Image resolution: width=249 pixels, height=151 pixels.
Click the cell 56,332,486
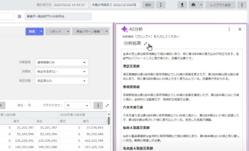[x=95, y=134]
